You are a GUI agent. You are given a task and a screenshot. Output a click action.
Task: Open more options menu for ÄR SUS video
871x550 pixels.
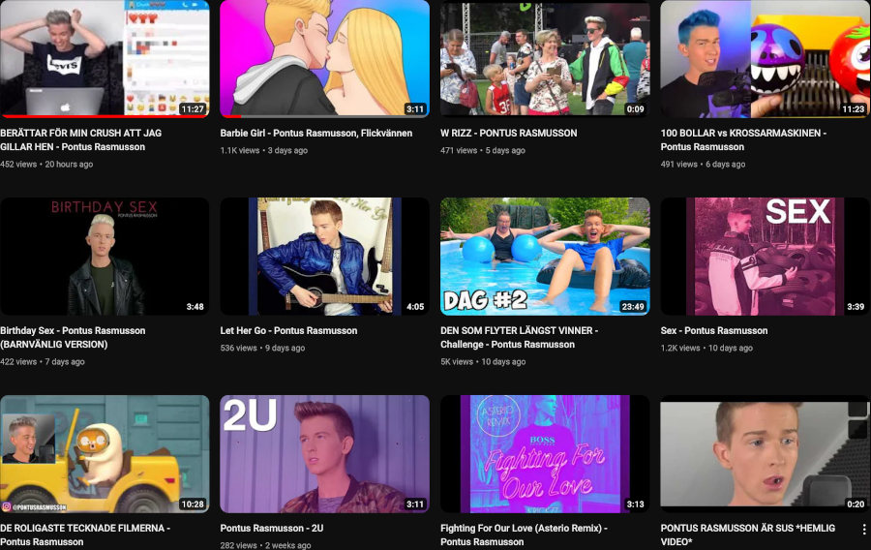863,530
